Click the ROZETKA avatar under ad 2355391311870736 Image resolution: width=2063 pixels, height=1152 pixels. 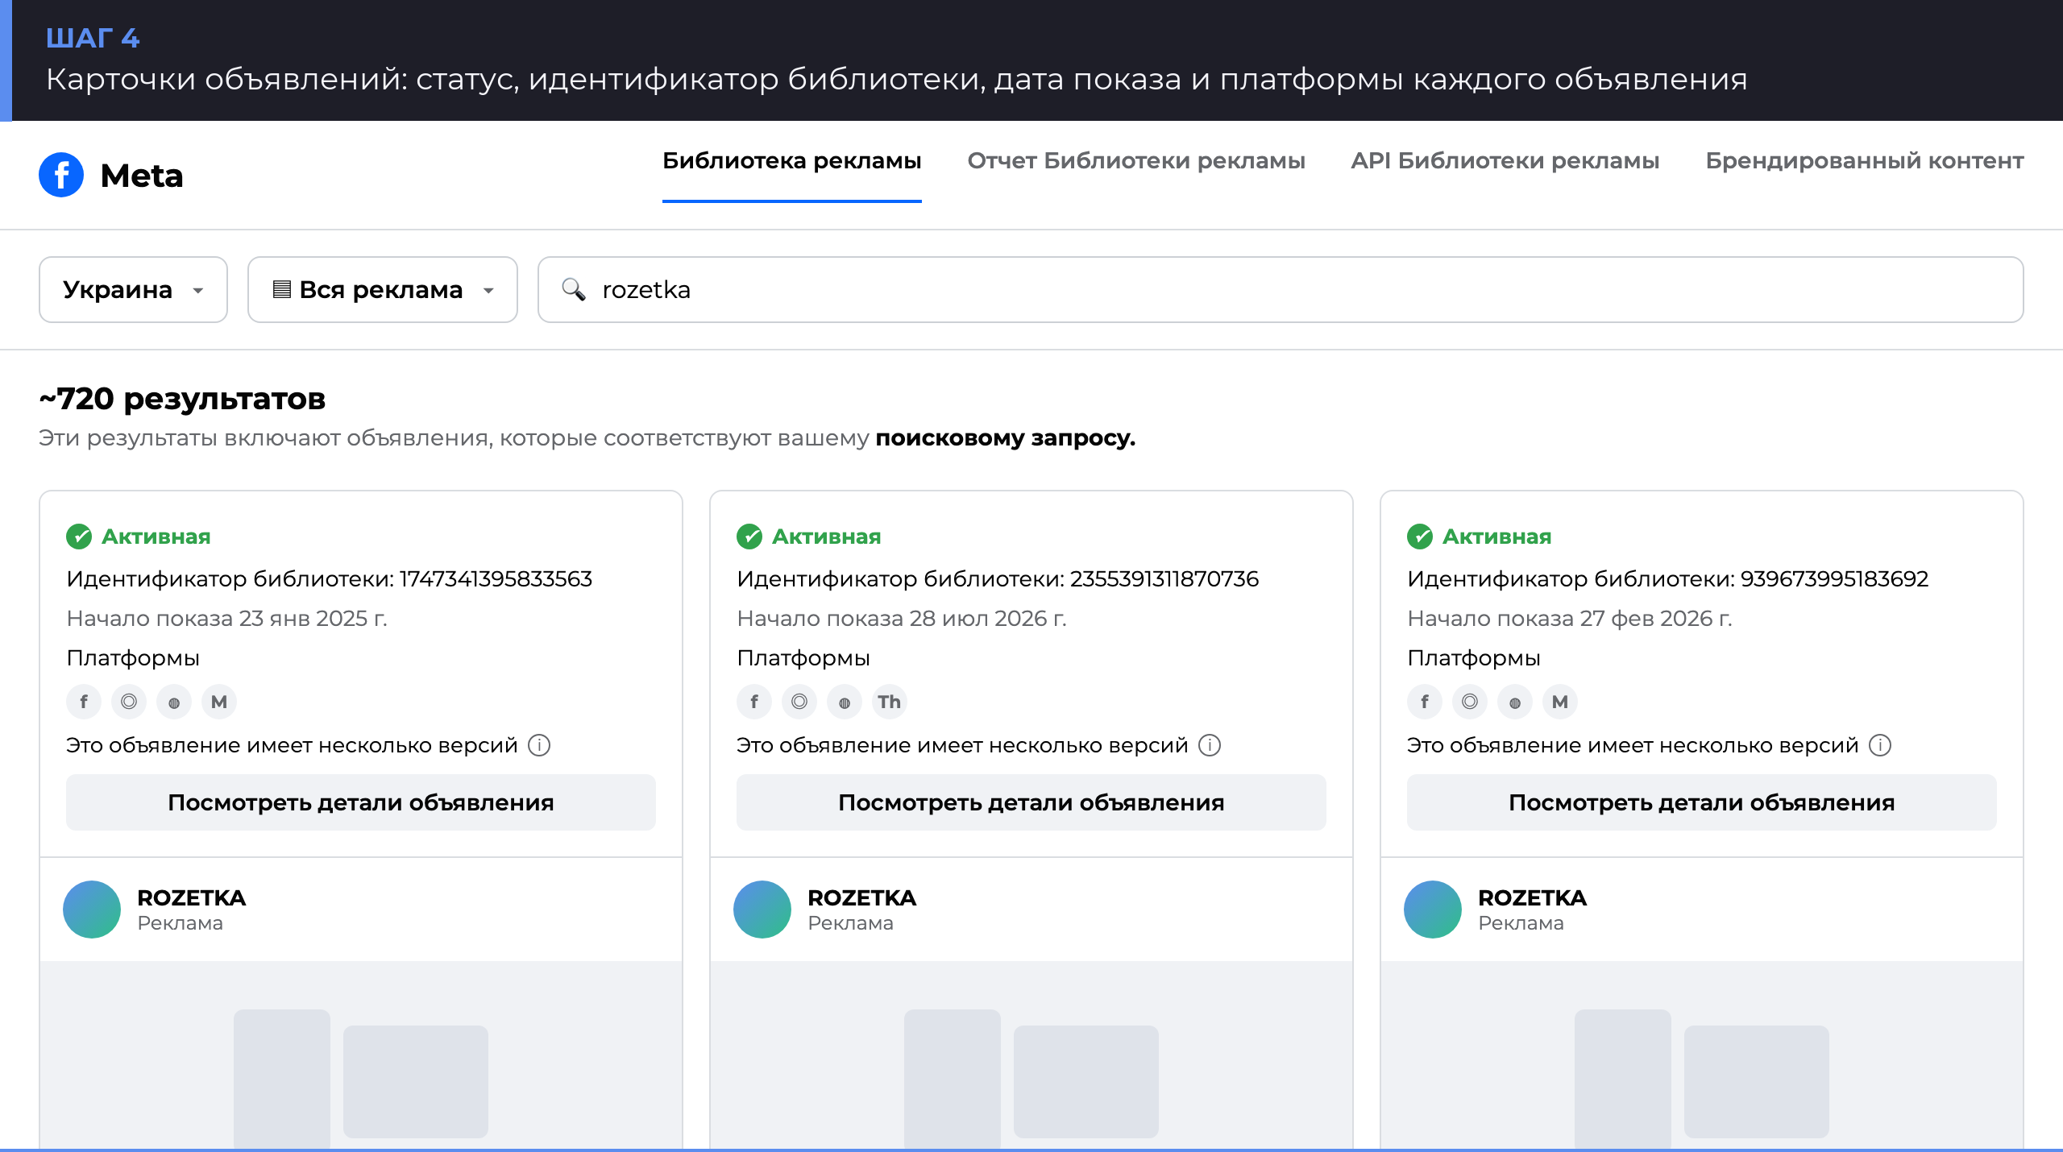pyautogui.click(x=762, y=910)
